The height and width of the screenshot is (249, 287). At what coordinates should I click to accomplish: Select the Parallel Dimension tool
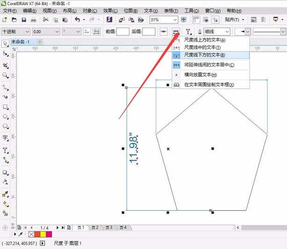tap(5, 150)
